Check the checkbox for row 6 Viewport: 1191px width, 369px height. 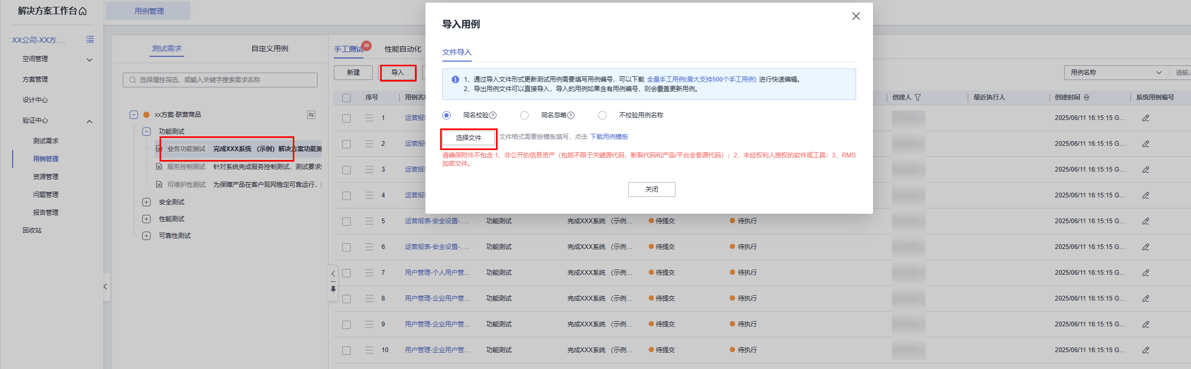coord(346,247)
